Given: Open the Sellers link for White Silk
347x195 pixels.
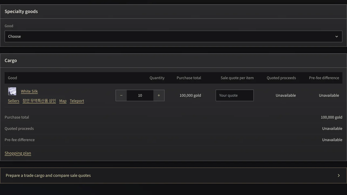Looking at the screenshot, I should coord(14,101).
